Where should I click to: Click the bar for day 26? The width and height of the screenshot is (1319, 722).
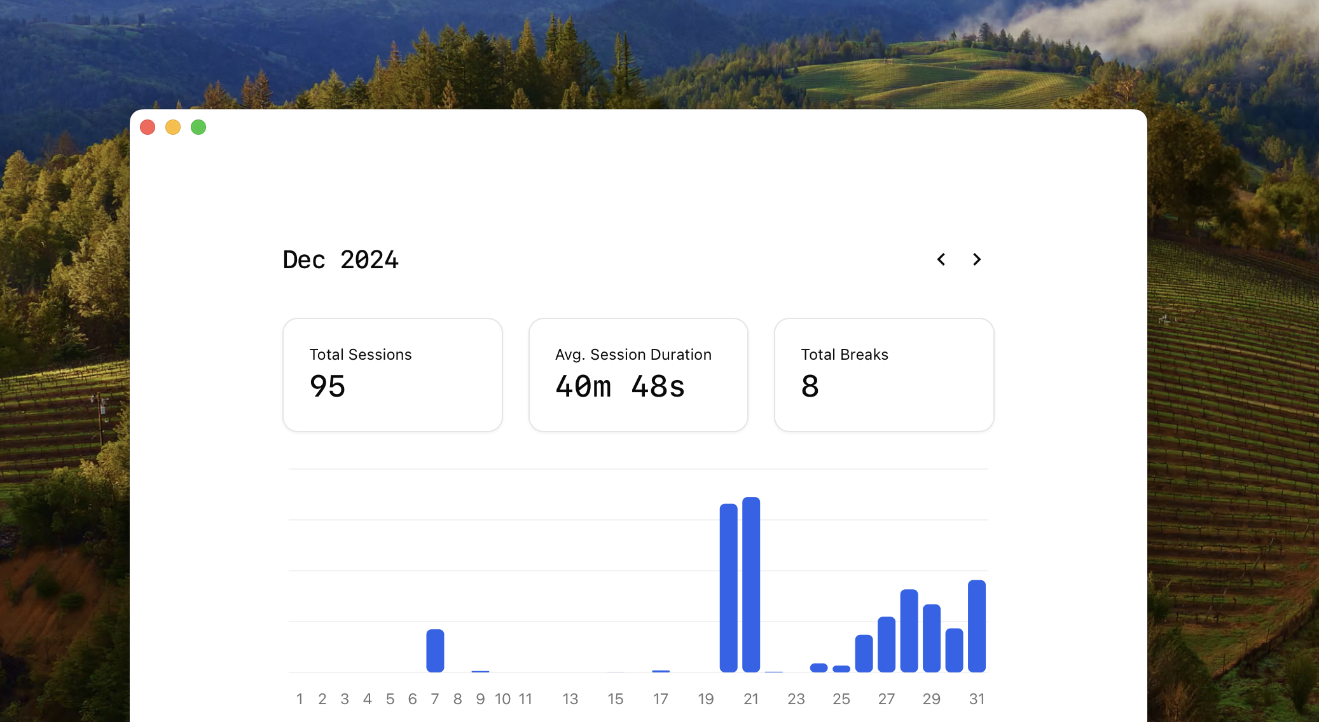pyautogui.click(x=864, y=653)
